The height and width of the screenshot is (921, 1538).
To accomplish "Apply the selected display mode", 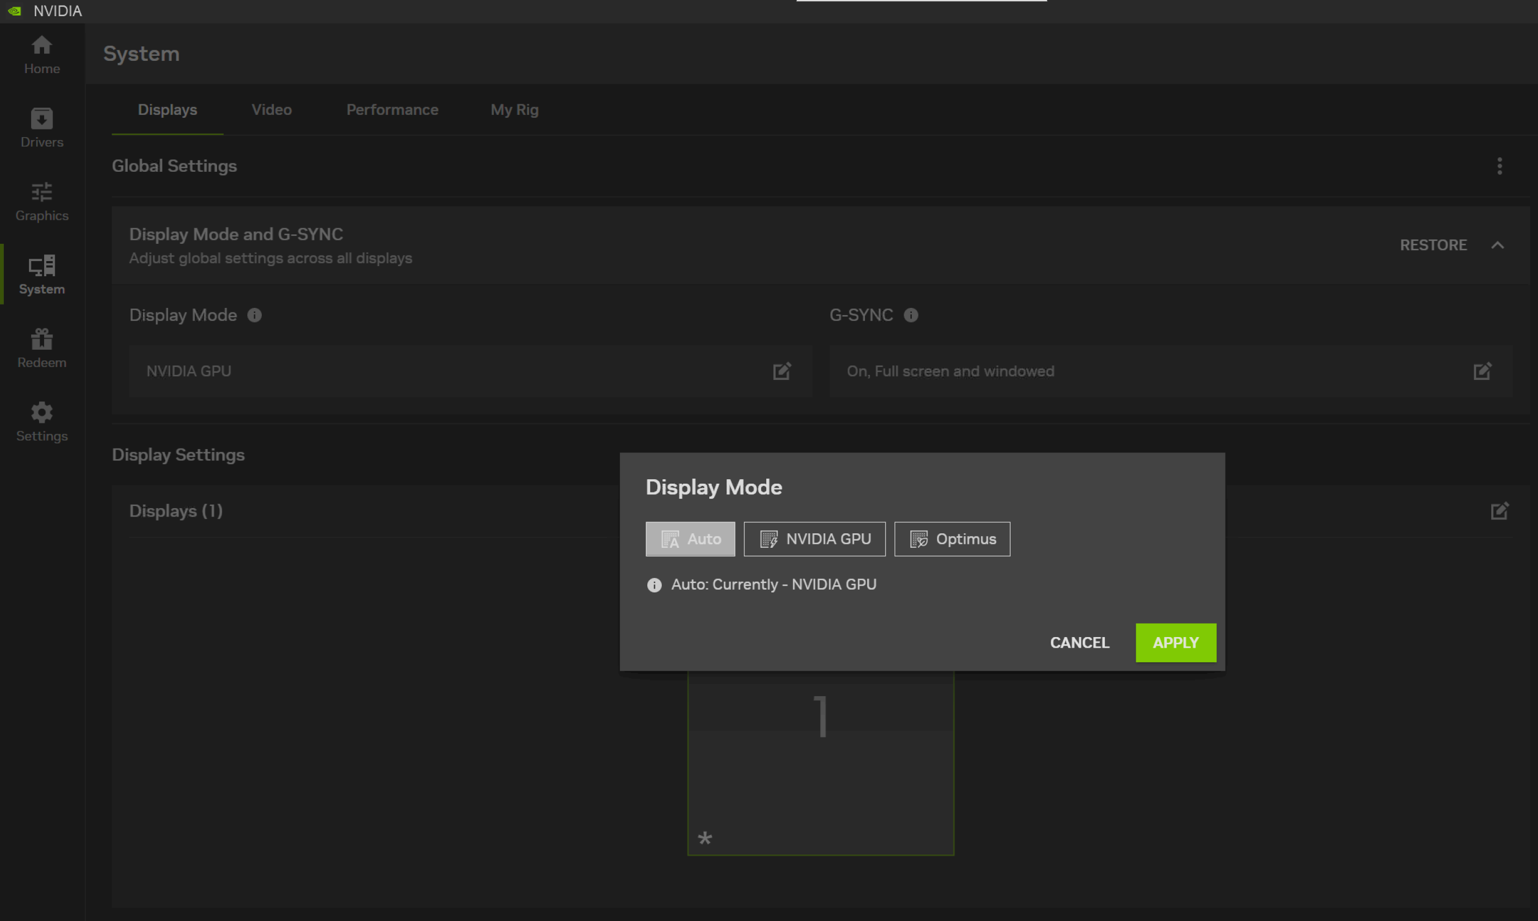I will click(1175, 642).
